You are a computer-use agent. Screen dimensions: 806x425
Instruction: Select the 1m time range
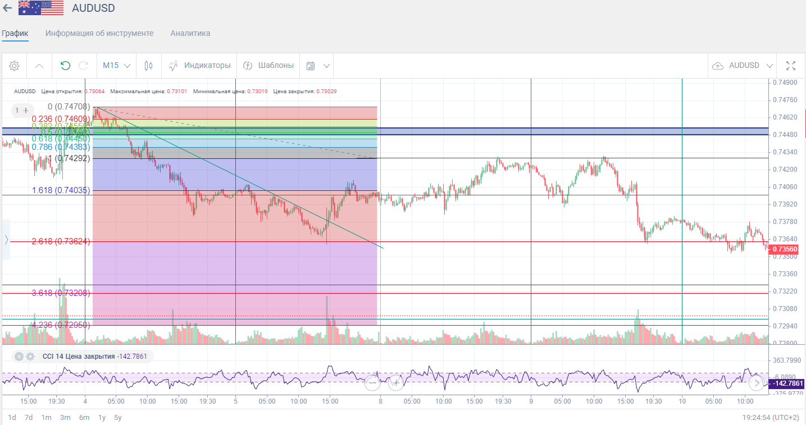click(47, 417)
